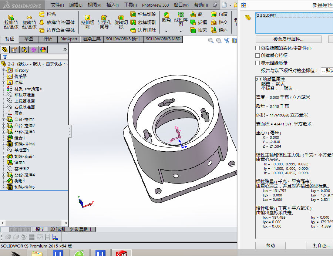The width and height of the screenshot is (333, 256).
Task: Expand the 切除-旋转1 feature node
Action: pos(4,156)
